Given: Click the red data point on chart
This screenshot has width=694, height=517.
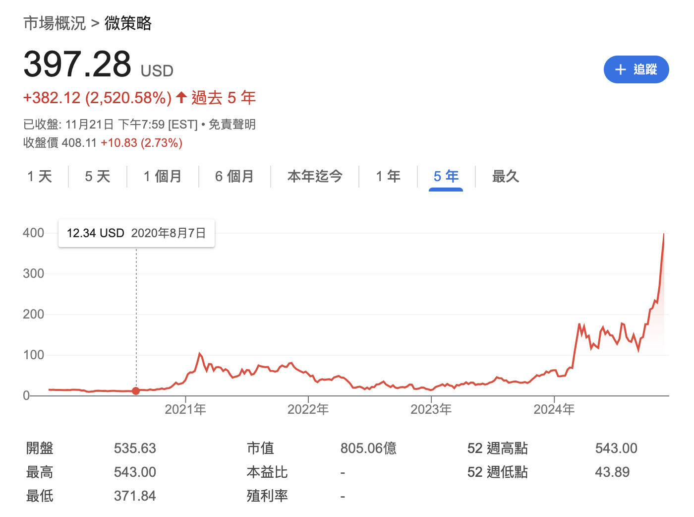Looking at the screenshot, I should click(136, 391).
